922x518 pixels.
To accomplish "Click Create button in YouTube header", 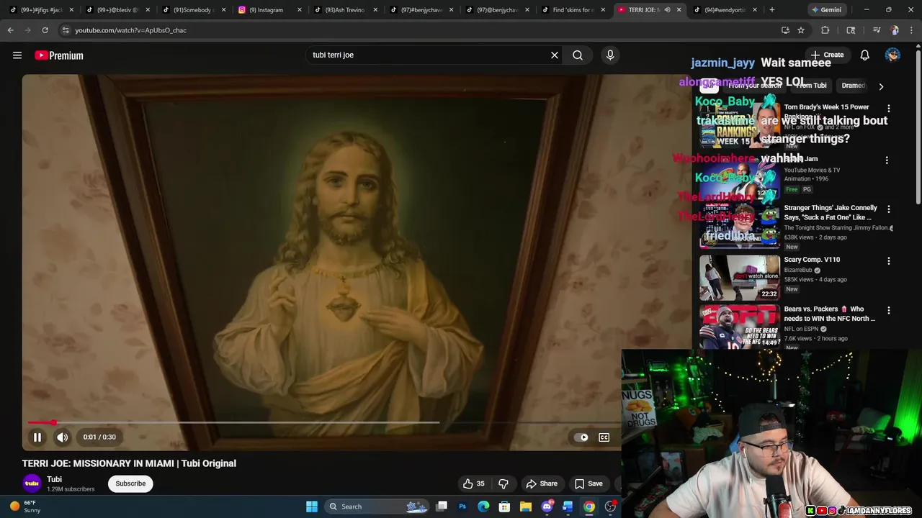I will [x=827, y=55].
